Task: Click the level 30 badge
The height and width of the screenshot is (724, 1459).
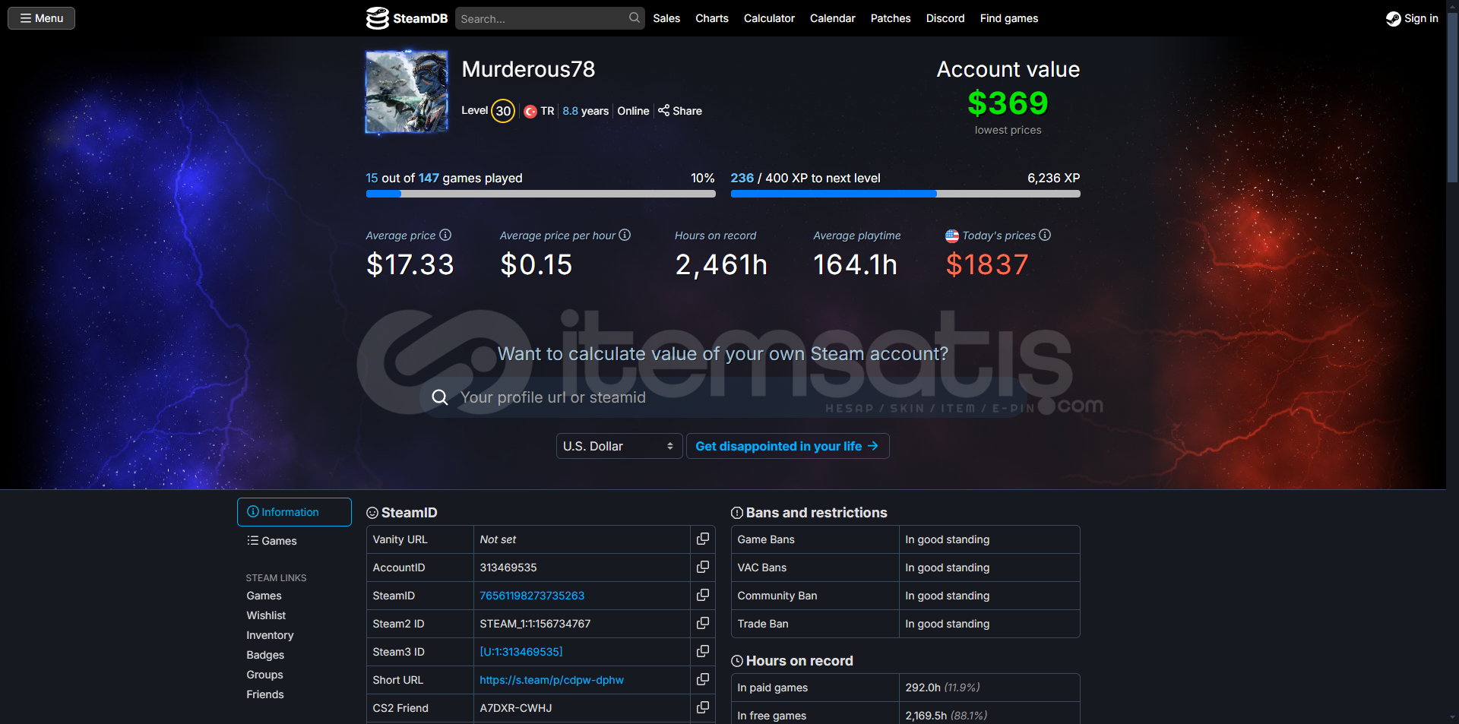Action: tap(503, 111)
